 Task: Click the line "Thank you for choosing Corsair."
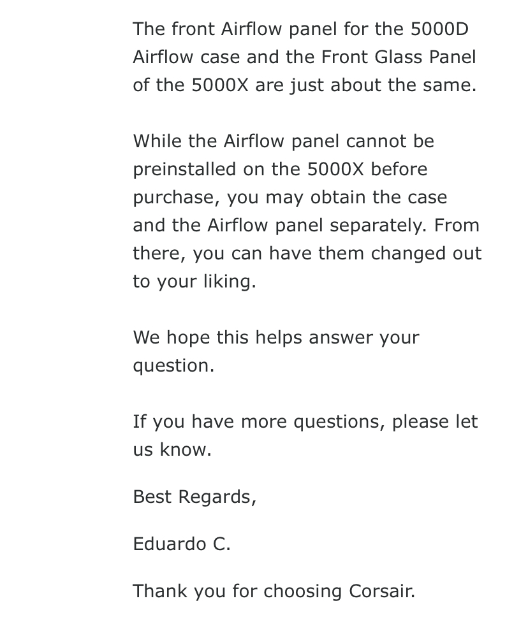tap(274, 591)
